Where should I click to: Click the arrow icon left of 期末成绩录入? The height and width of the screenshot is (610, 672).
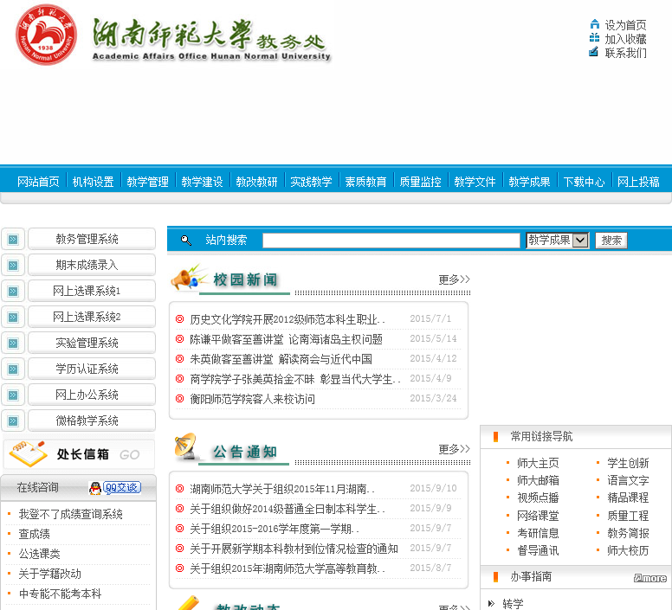[13, 266]
